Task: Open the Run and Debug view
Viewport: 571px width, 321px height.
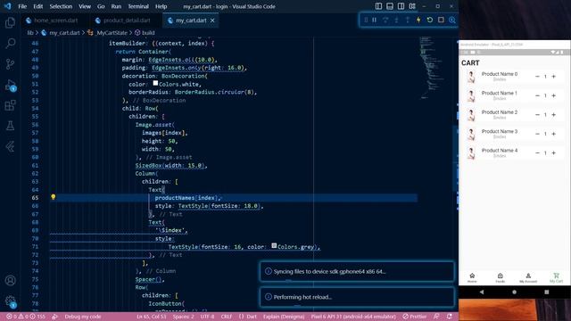Action: point(10,86)
